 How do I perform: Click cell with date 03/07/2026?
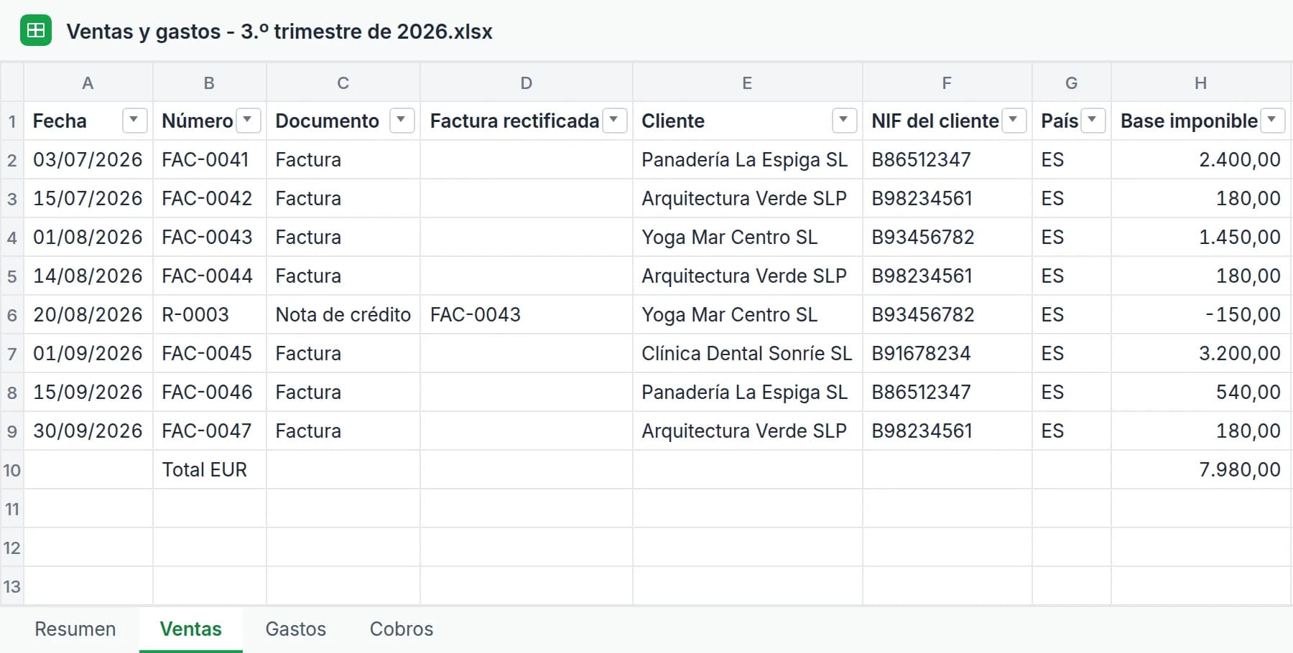(88, 159)
